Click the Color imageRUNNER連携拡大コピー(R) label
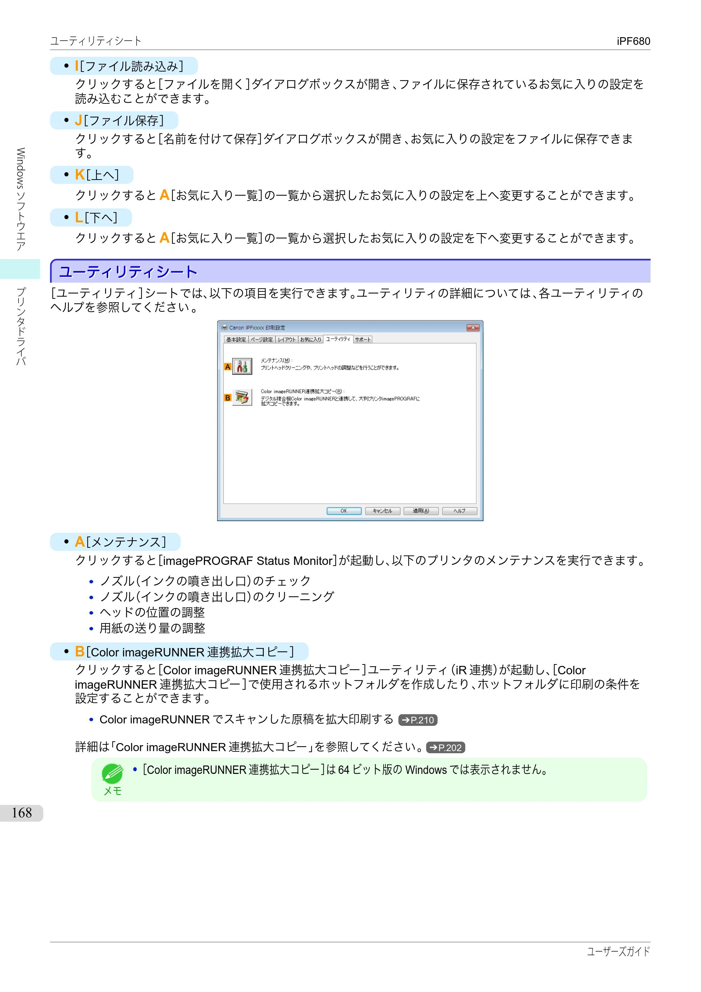Screen dimensions: 701x992 click(303, 391)
